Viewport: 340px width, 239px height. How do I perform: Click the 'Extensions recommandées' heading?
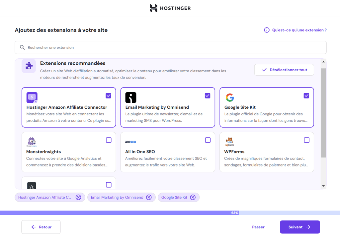point(73,63)
